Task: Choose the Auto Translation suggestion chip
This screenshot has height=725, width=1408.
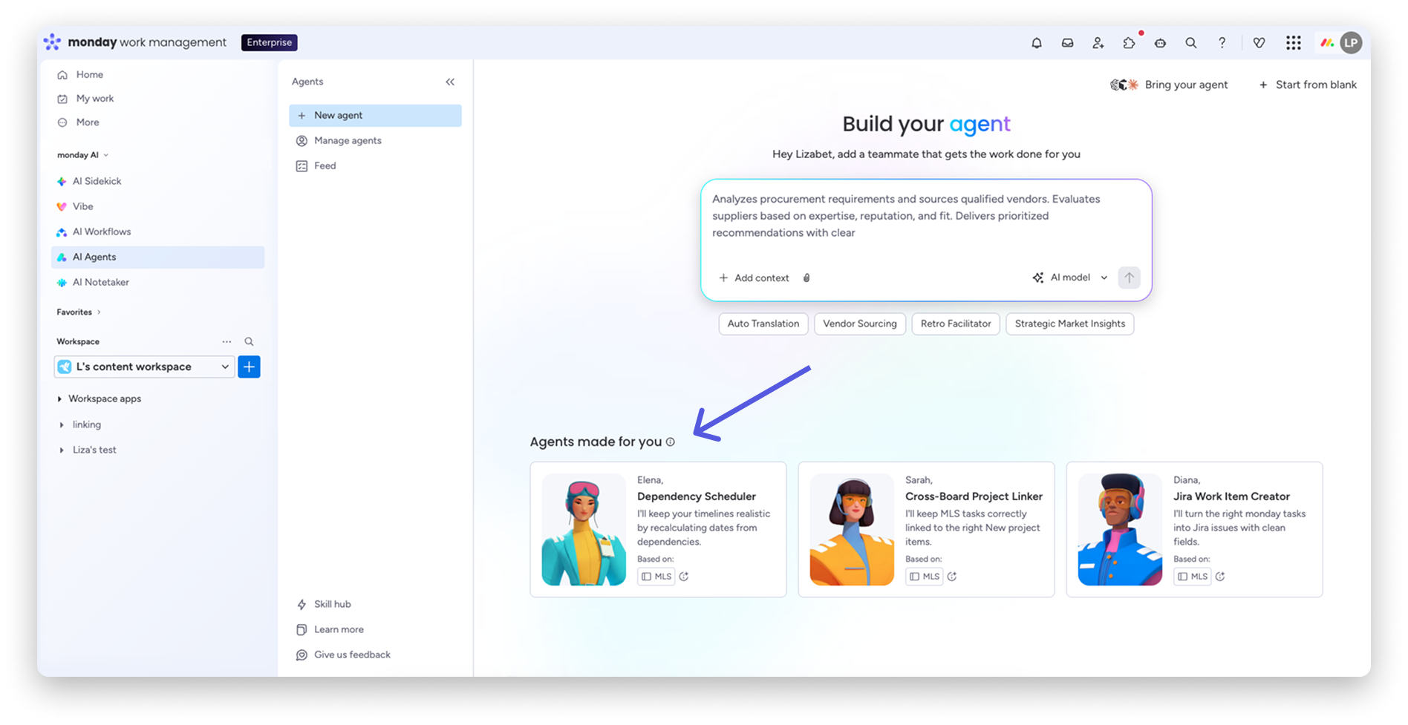Action: tap(763, 324)
